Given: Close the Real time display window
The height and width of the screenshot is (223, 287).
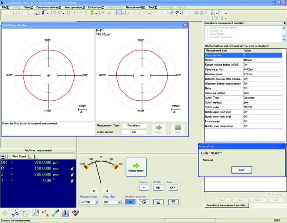Looking at the screenshot, I should click(185, 25).
